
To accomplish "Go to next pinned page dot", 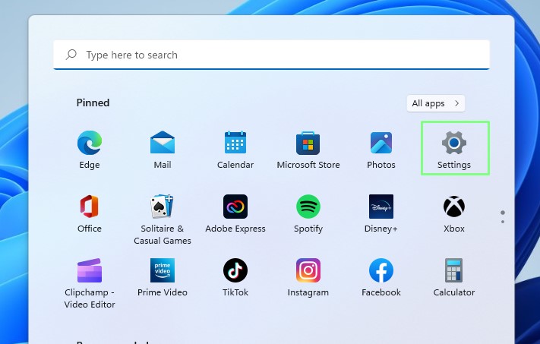I will [503, 222].
